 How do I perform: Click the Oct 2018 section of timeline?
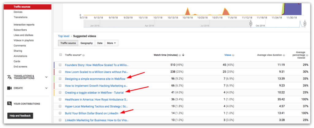coord(260,26)
